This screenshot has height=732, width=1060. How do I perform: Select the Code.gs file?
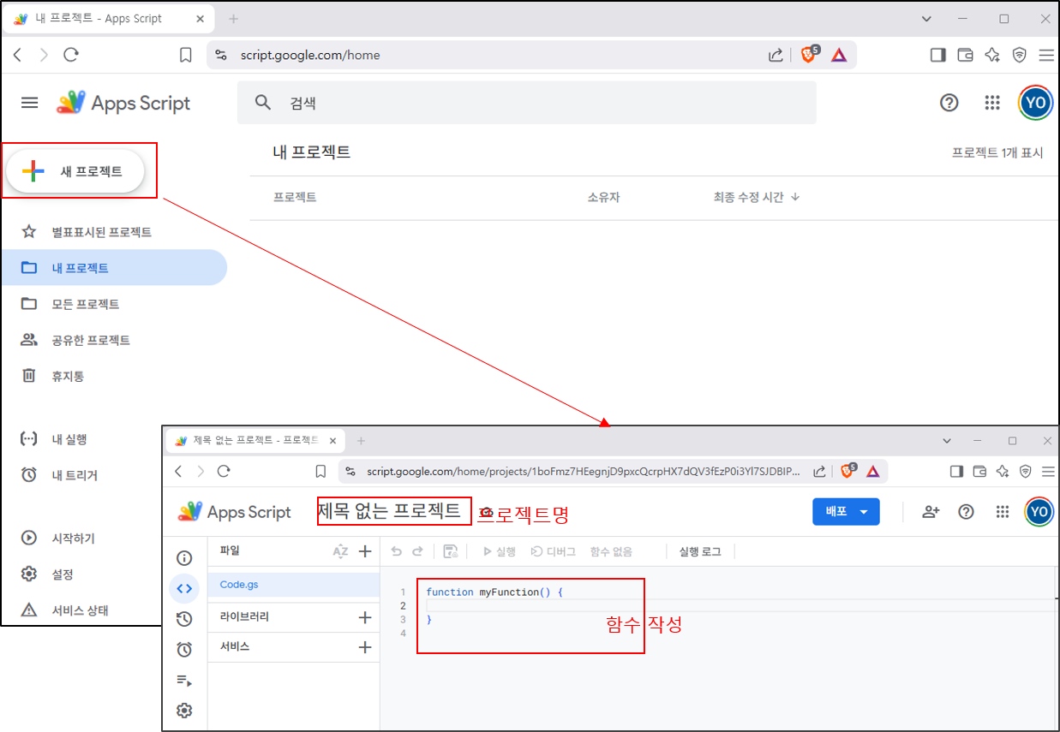point(294,585)
